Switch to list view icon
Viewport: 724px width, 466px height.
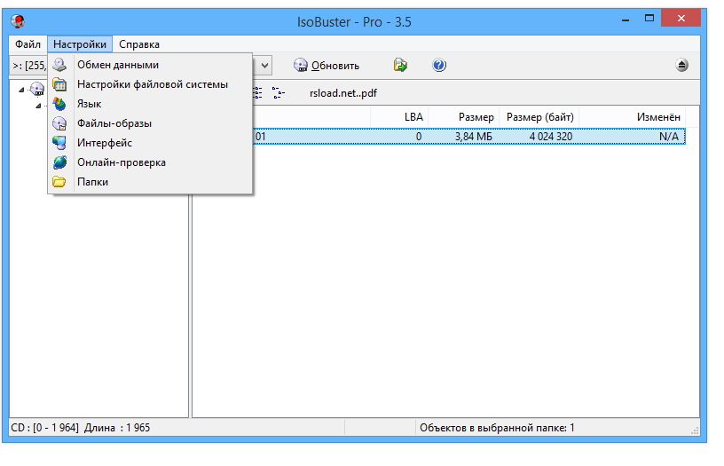(x=257, y=93)
